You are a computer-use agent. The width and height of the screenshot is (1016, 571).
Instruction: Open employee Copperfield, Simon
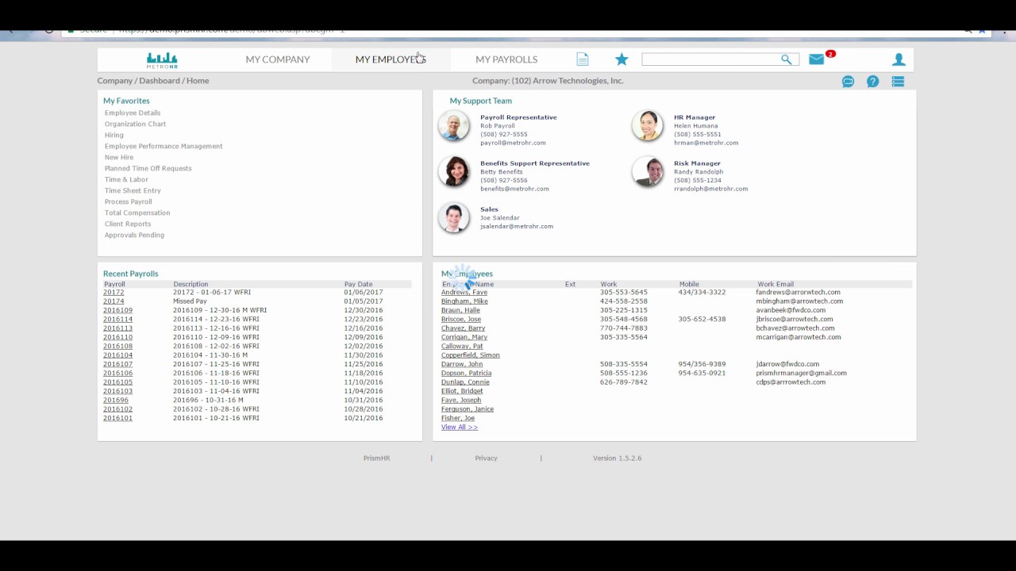pos(471,355)
